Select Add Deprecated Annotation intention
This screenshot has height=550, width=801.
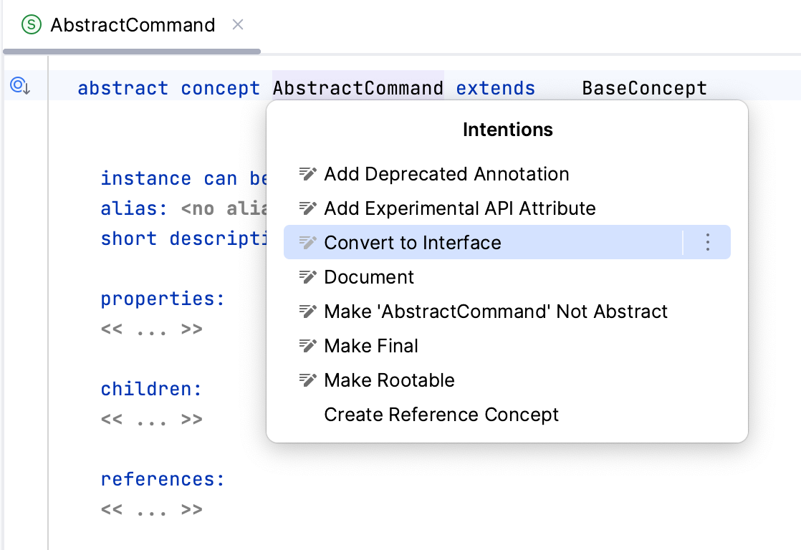coord(446,174)
